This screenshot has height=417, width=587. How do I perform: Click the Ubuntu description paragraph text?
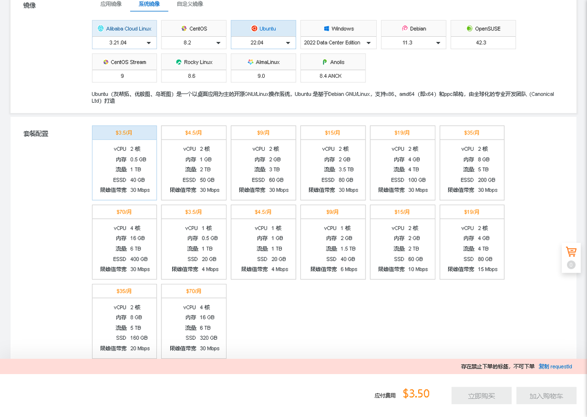coord(323,97)
